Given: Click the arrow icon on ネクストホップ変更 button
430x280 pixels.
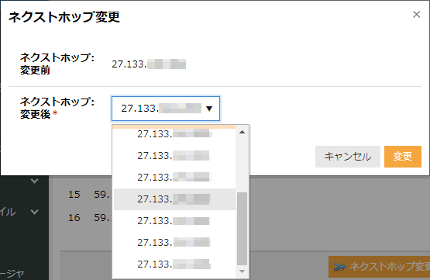Looking at the screenshot, I should point(340,267).
